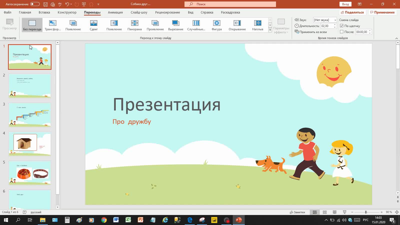Fit slide to current window icon
Image resolution: width=400 pixels, height=225 pixels.
click(397, 212)
